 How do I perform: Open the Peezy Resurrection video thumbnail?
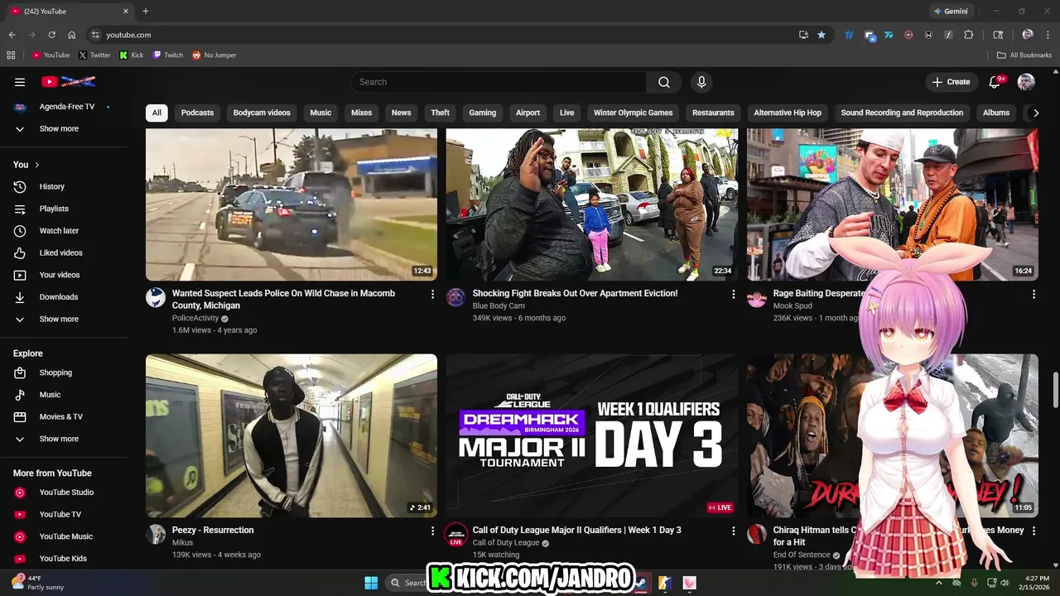pyautogui.click(x=291, y=435)
